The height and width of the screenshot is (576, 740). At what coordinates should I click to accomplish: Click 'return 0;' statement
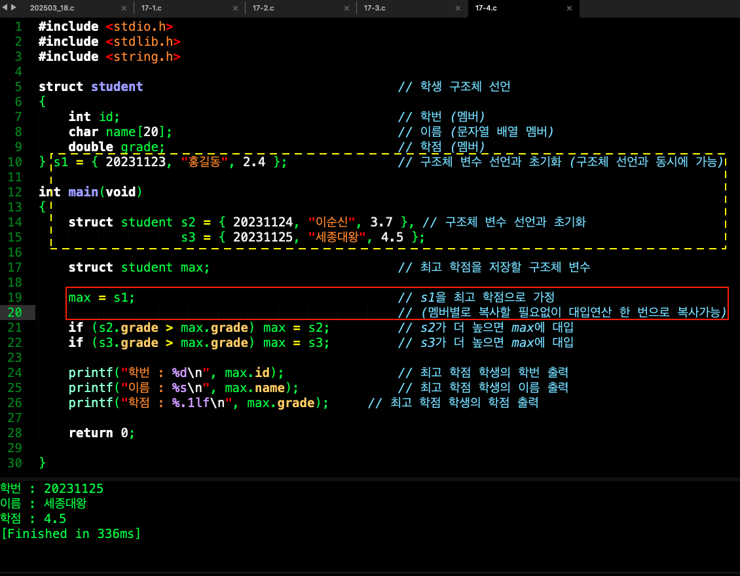click(102, 433)
